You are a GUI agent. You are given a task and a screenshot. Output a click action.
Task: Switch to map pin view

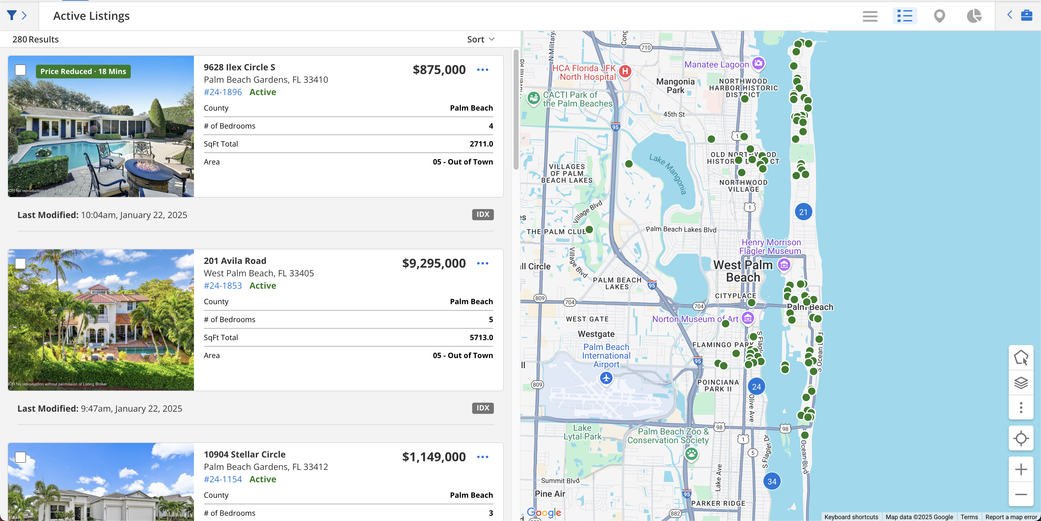(x=939, y=16)
